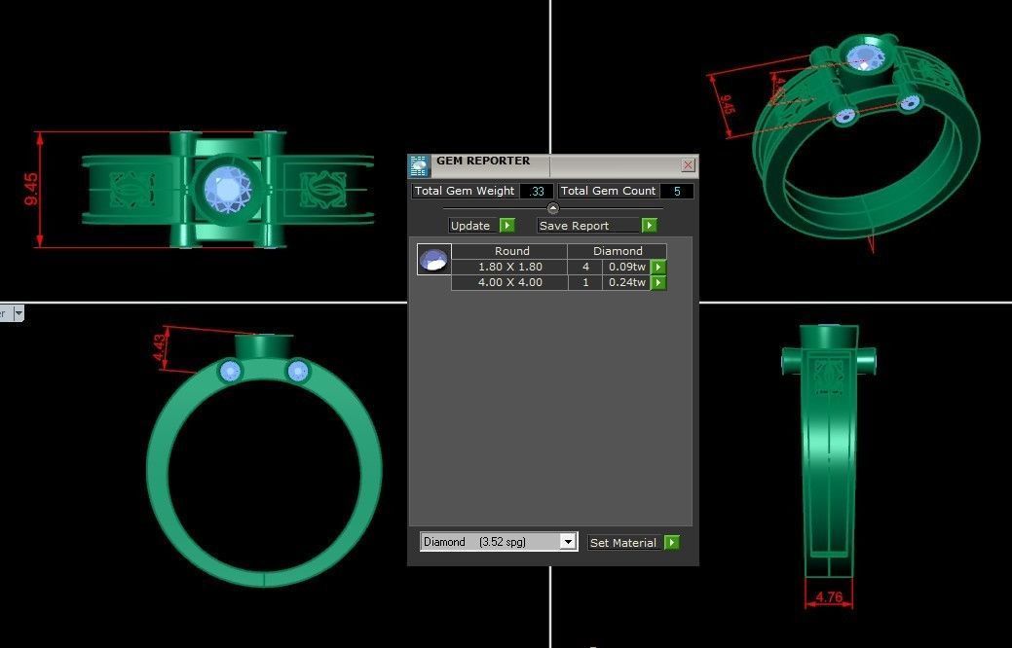Viewport: 1012px width, 648px height.
Task: Click the green arrow beside 0.24tw
Action: (658, 282)
